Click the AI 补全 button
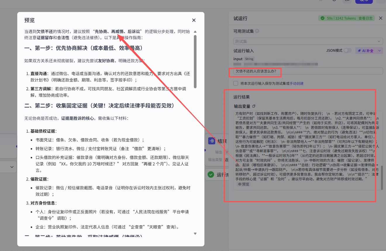Screen dimensions: 386x251 point(366,51)
